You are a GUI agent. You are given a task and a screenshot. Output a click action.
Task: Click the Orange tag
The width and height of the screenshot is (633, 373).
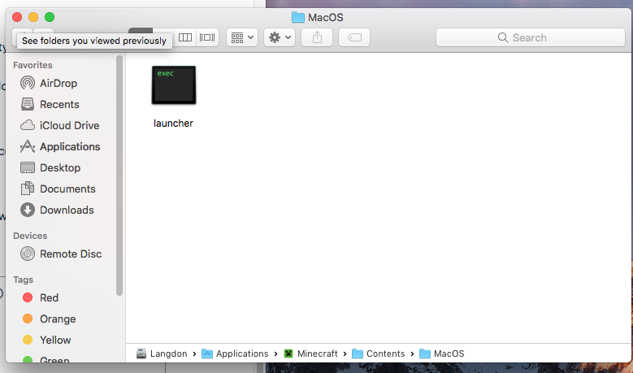[x=50, y=319]
